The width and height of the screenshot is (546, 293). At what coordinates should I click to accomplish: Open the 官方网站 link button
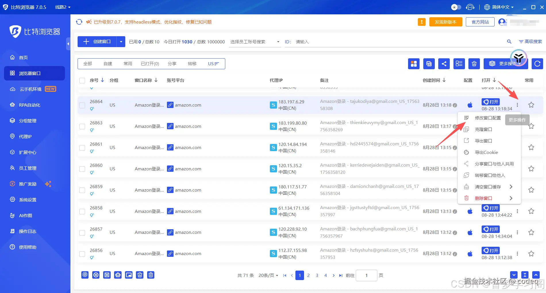480,22
